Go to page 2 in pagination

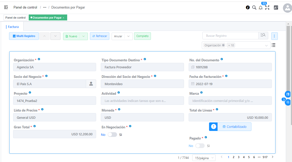[234, 157]
